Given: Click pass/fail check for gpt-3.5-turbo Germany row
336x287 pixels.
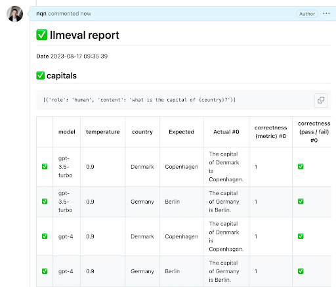Looking at the screenshot, I should coord(301,202).
